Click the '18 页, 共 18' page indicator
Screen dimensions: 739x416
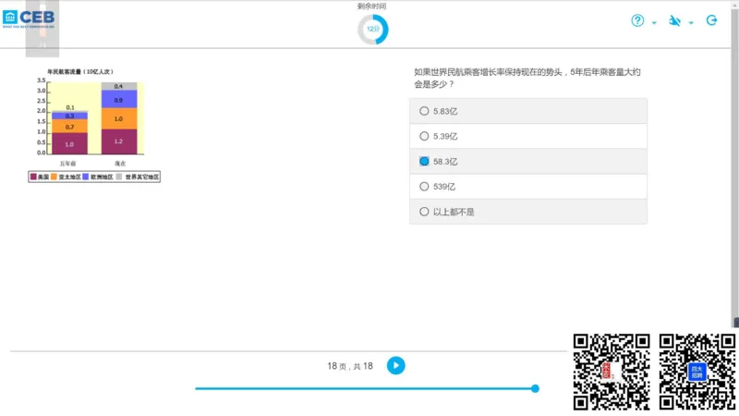click(350, 366)
